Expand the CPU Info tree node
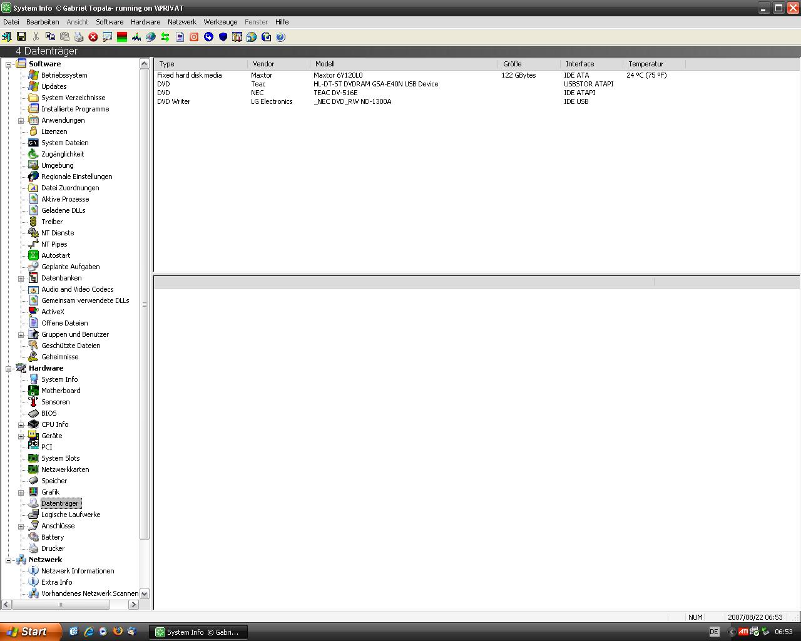801x641 pixels. click(21, 425)
